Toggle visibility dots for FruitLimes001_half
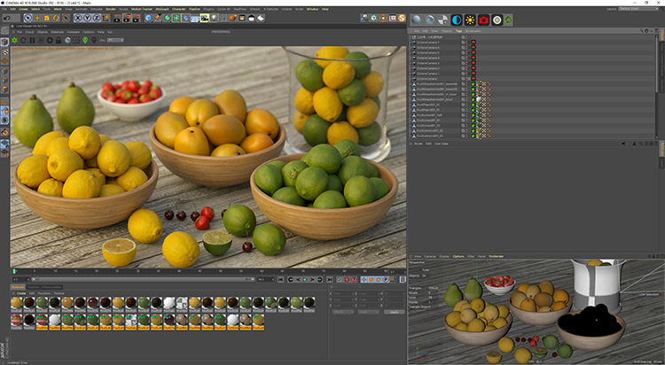665x365 pixels. pyautogui.click(x=466, y=115)
